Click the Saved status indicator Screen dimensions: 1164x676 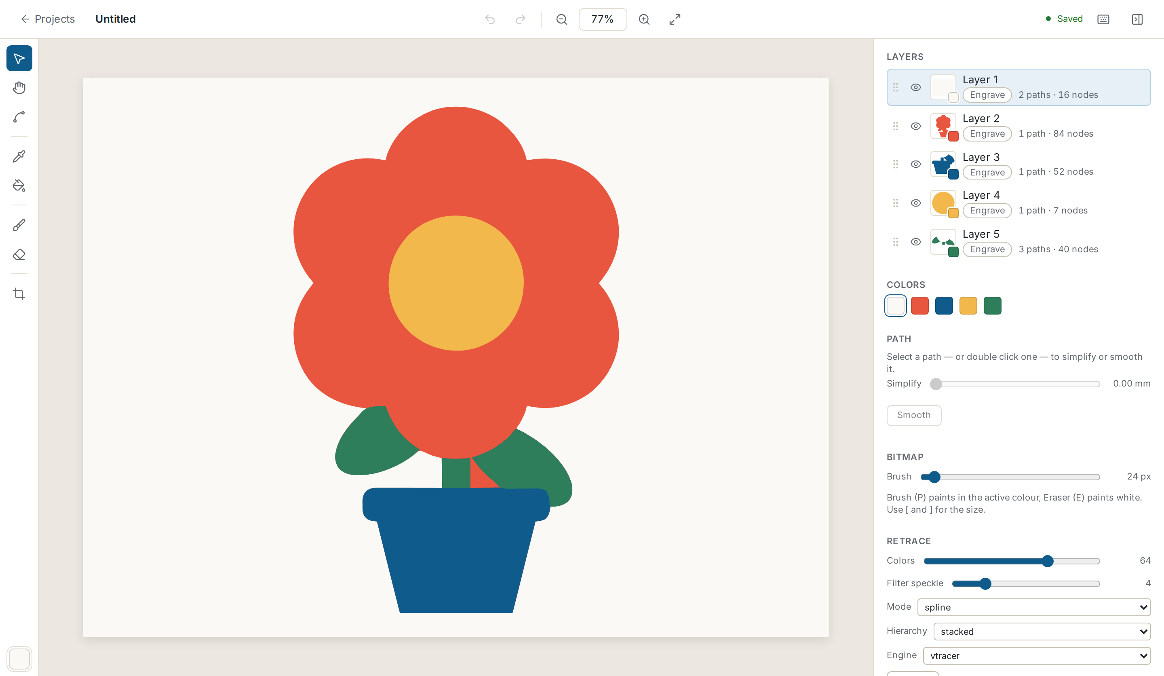pos(1064,19)
